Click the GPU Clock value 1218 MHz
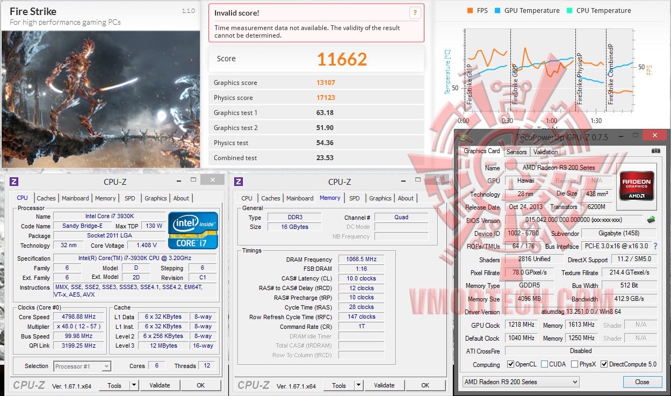Screen dimensions: 671x396 pyautogui.click(x=521, y=325)
